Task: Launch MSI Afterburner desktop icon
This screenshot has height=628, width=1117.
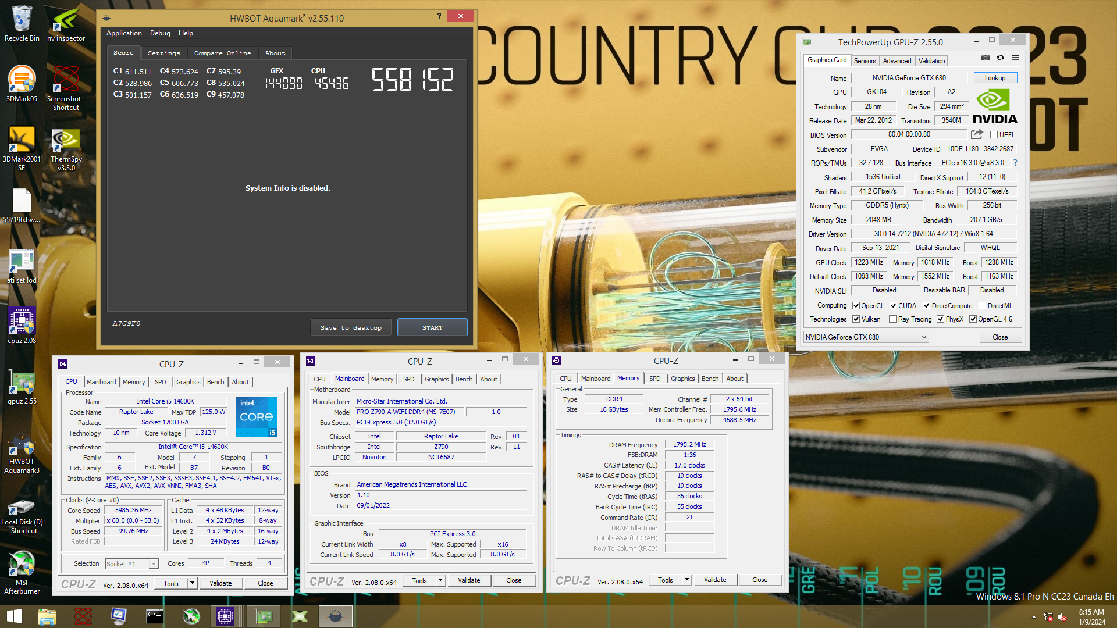Action: [x=22, y=573]
